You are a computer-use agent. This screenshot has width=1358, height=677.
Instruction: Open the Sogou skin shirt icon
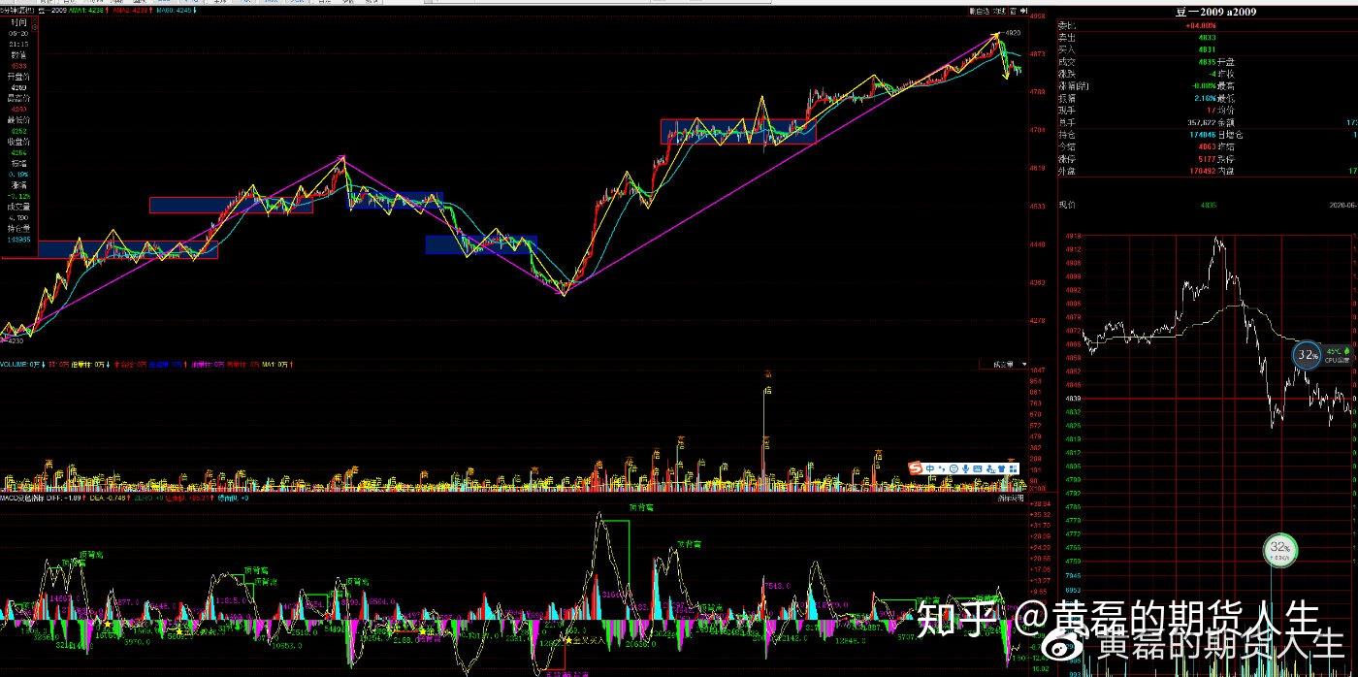coord(1001,468)
